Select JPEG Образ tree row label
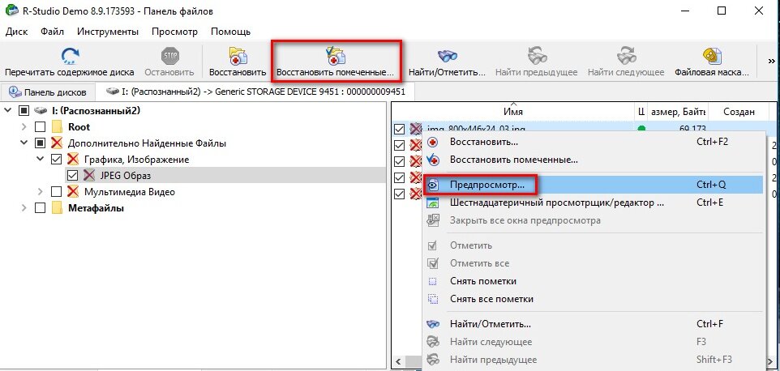 coord(126,176)
